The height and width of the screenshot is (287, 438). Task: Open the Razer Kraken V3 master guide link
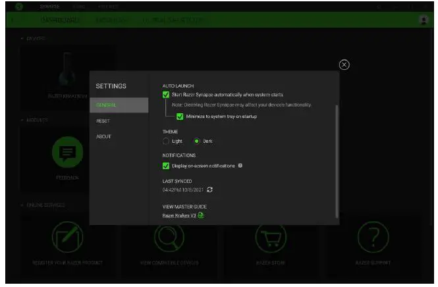tap(179, 215)
